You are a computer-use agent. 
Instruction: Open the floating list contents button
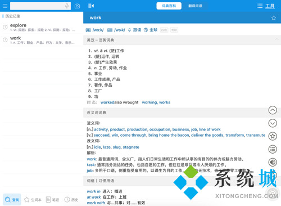(273, 149)
